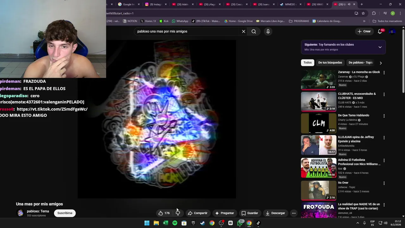Click the Crear button

point(364,31)
